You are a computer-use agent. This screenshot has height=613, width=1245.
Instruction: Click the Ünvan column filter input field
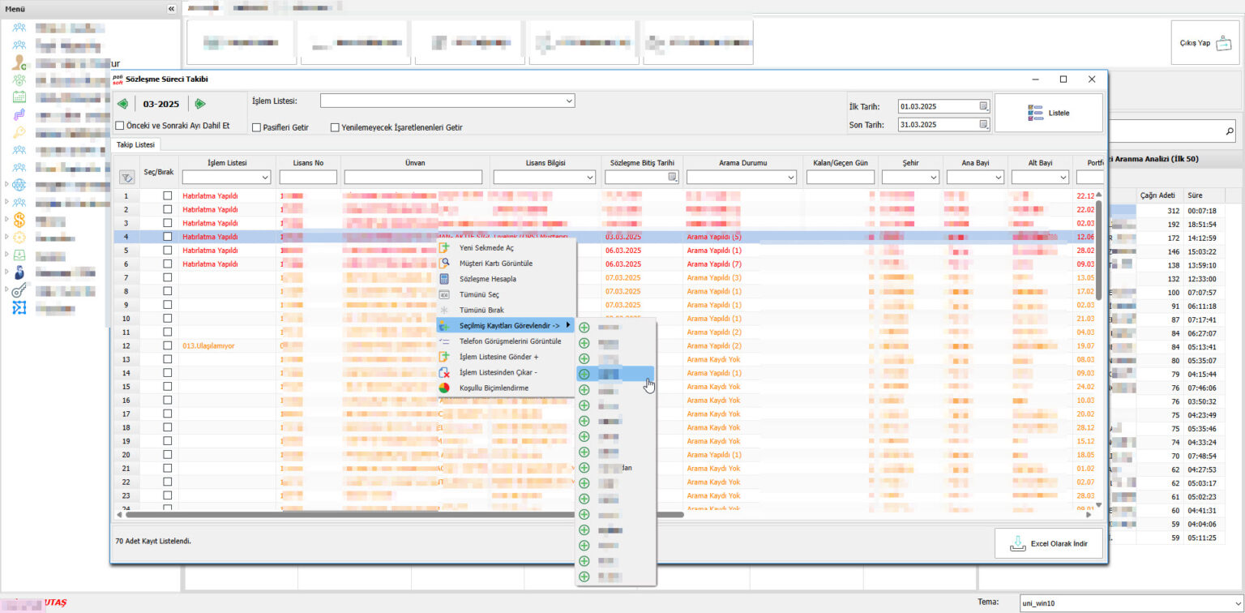click(413, 178)
